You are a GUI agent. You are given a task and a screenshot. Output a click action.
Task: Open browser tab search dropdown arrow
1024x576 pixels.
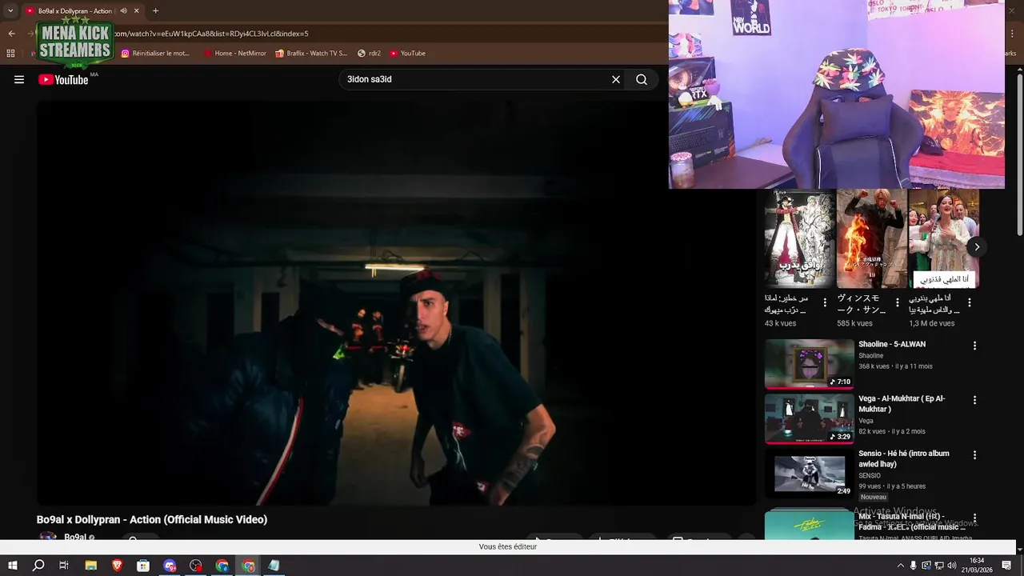10,10
